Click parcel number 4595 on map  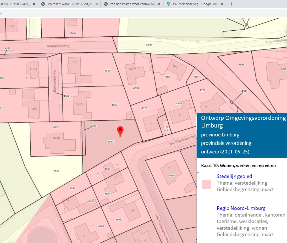click(x=107, y=169)
